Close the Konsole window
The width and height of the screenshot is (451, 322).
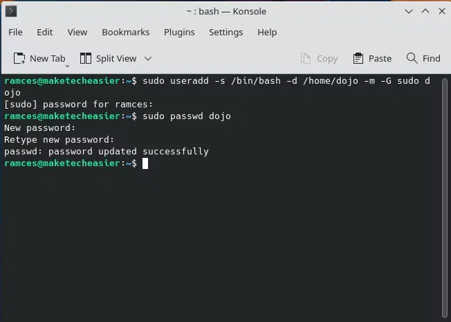442,11
